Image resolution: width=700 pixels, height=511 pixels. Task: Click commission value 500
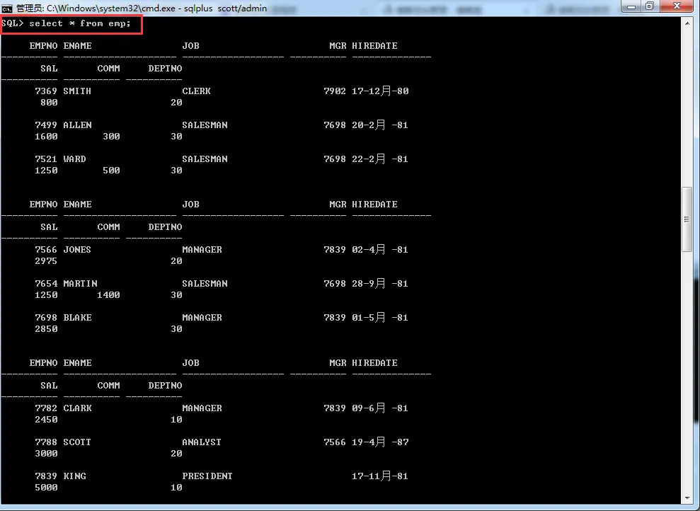tap(111, 170)
